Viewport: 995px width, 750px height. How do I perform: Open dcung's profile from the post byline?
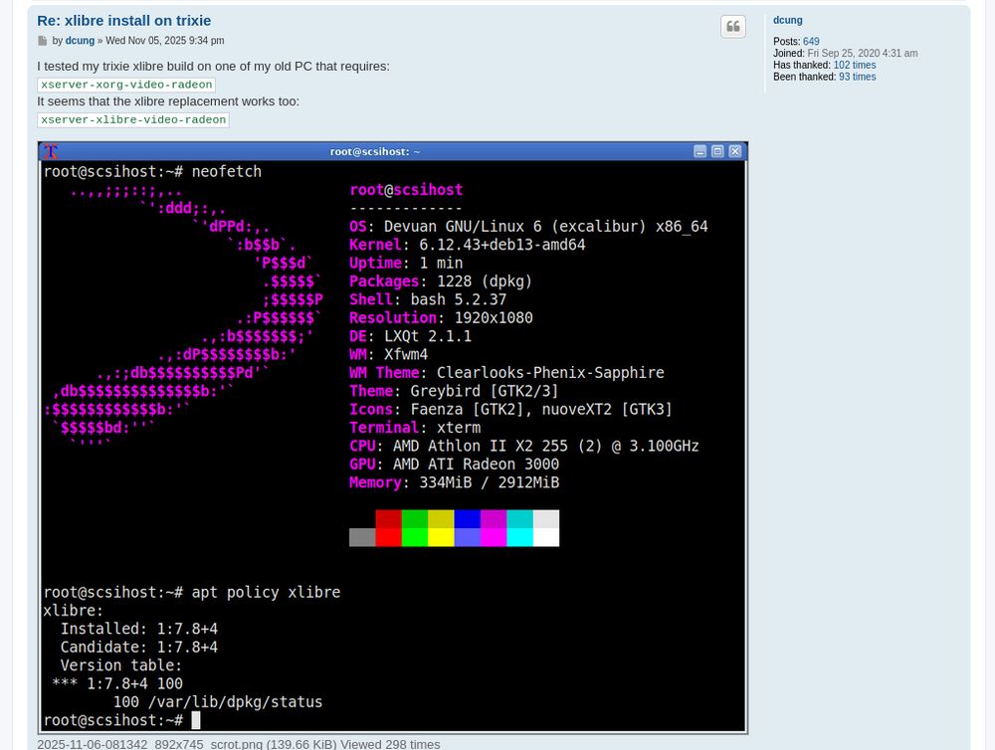tap(80, 41)
